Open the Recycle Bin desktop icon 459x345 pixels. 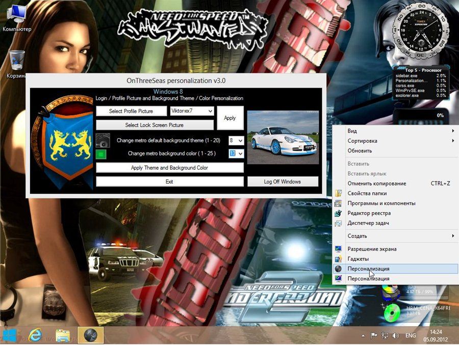[17, 60]
